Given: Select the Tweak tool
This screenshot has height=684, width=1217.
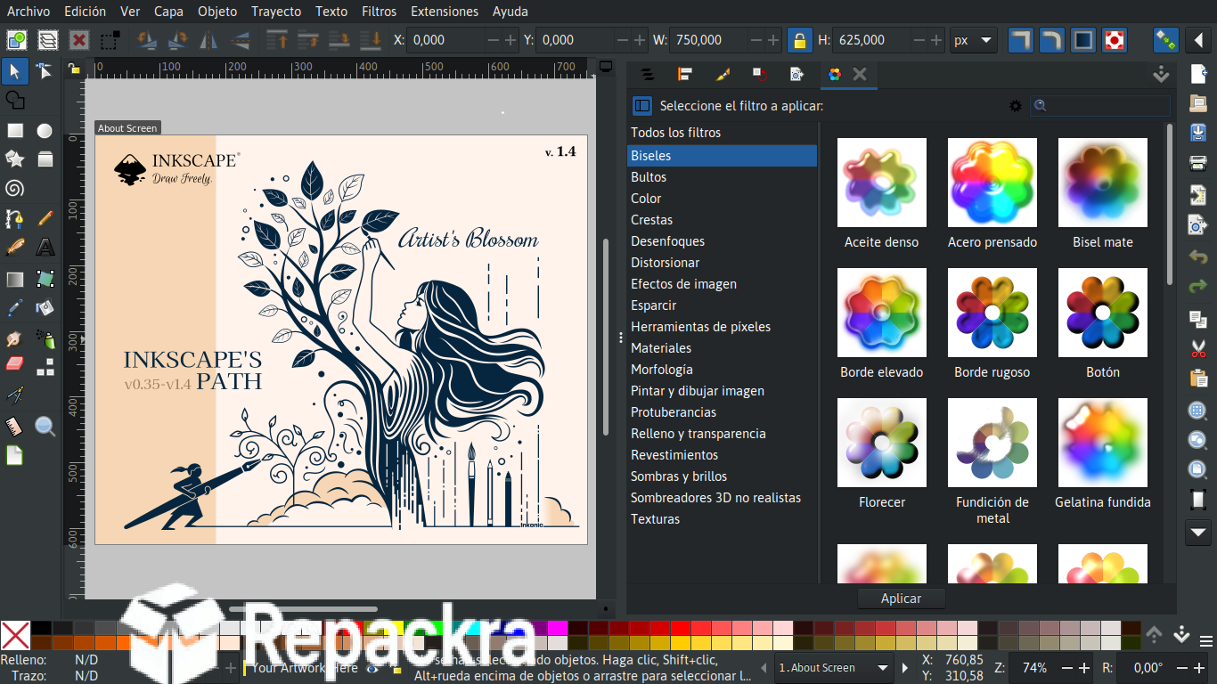Looking at the screenshot, I should coord(15,338).
